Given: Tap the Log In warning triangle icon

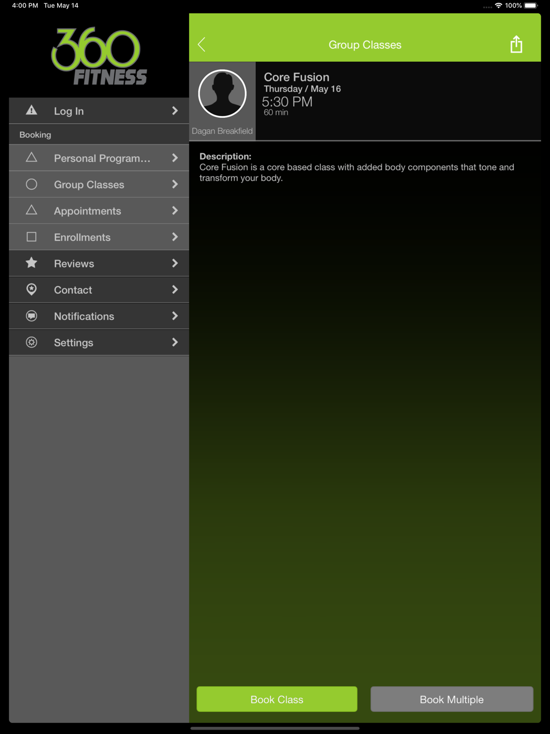Looking at the screenshot, I should coord(32,110).
